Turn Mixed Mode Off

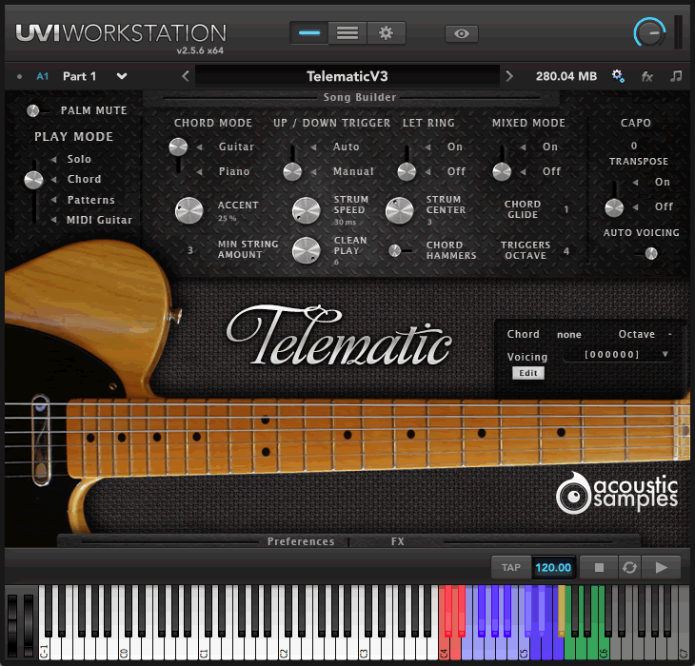pyautogui.click(x=551, y=171)
